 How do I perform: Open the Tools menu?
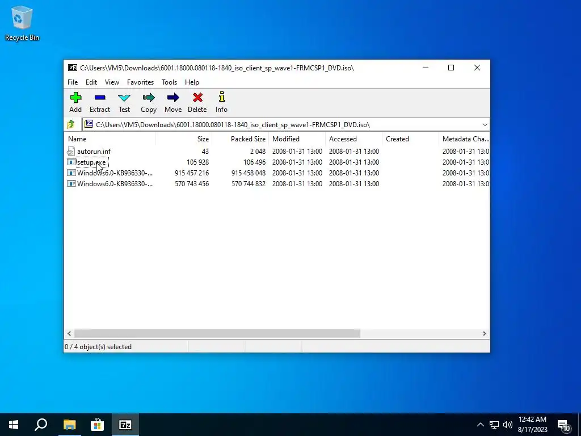click(x=169, y=82)
